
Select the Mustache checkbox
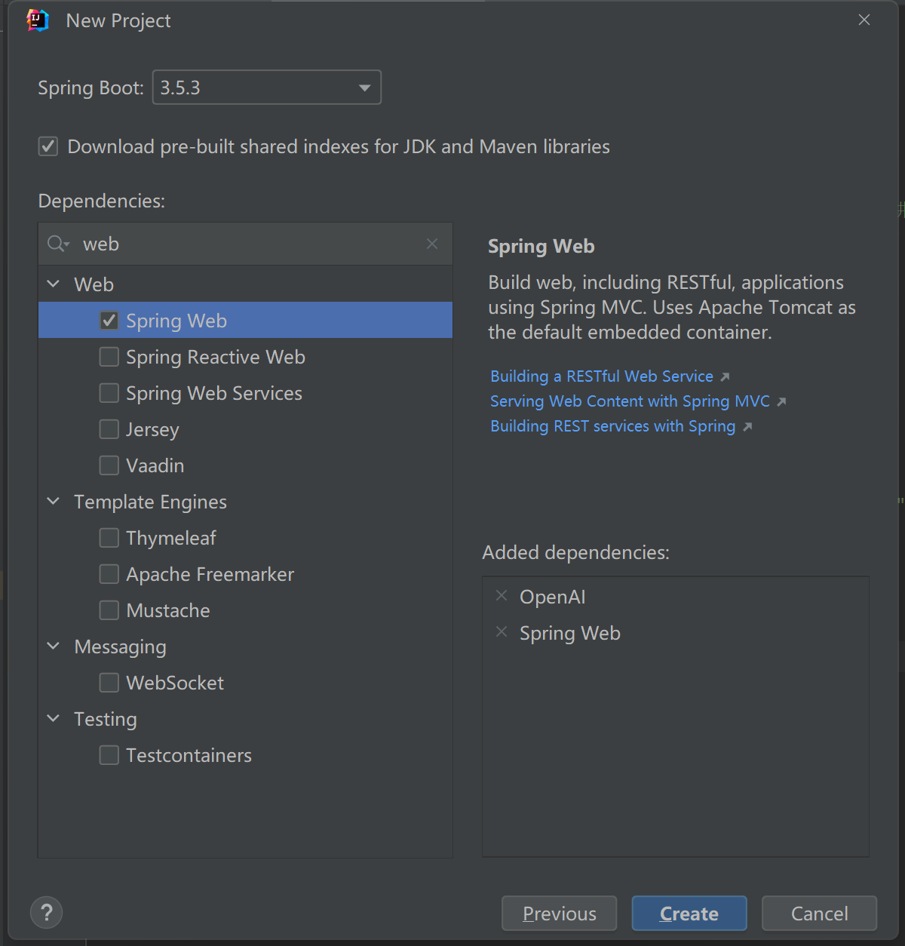point(109,610)
